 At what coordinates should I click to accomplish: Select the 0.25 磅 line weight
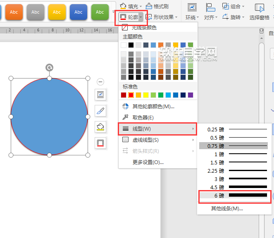click(233, 129)
